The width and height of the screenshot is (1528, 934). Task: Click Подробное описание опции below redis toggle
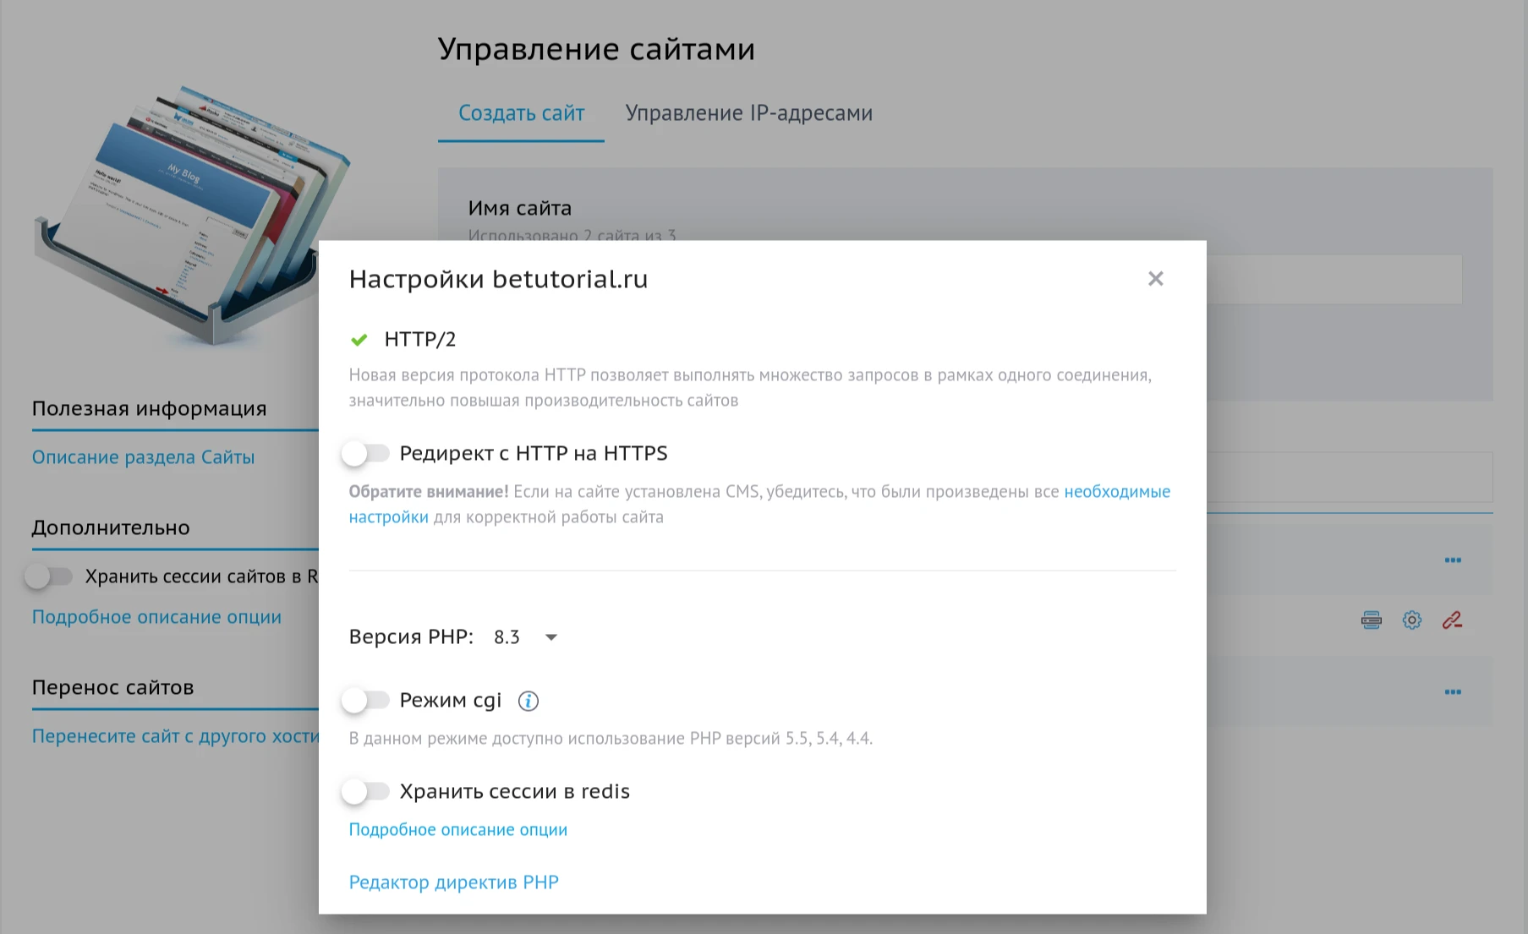point(457,829)
